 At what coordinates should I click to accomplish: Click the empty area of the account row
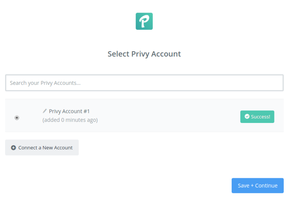click(x=167, y=115)
